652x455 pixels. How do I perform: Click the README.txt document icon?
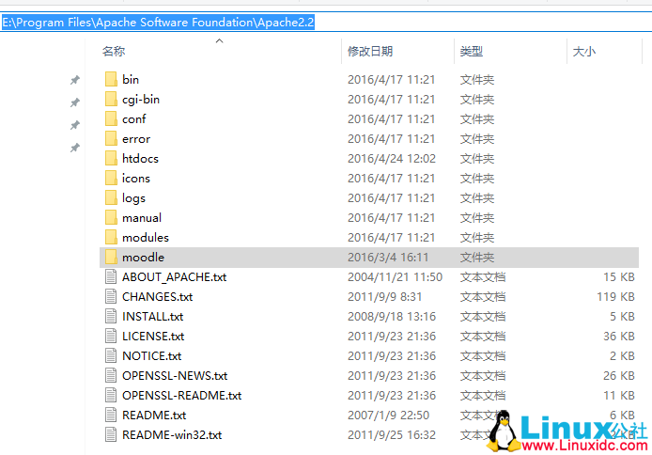point(111,416)
